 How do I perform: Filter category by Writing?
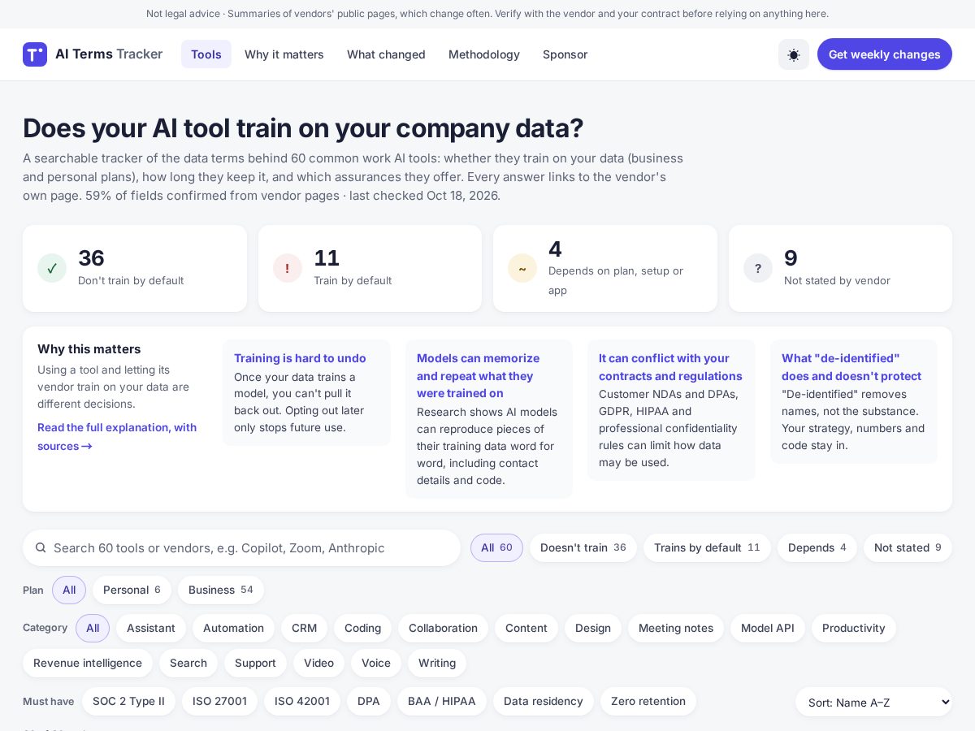437,663
